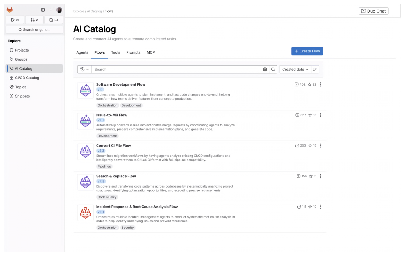The height and width of the screenshot is (261, 404).
Task: Click the Explore breadcrumb link
Action: pyautogui.click(x=79, y=11)
